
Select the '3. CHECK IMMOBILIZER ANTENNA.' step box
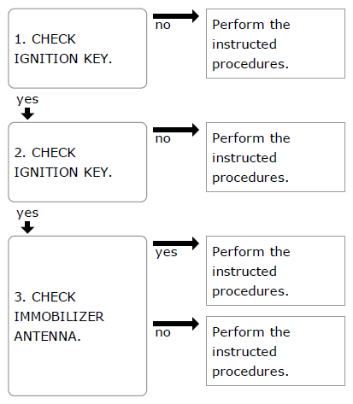pos(78,316)
